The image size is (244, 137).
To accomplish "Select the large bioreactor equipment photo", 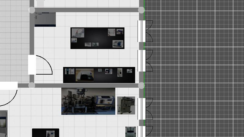I will pyautogui.click(x=88, y=101).
